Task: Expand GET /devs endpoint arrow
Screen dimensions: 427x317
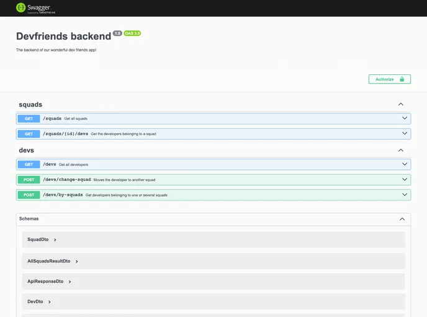Action: pos(405,164)
